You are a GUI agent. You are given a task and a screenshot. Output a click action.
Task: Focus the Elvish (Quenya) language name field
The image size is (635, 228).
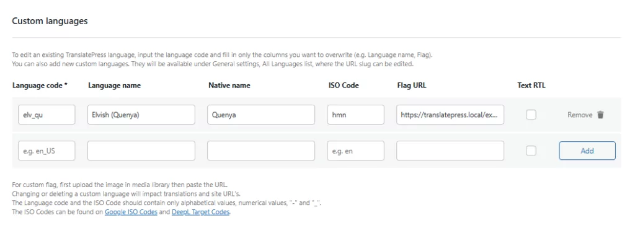click(141, 115)
